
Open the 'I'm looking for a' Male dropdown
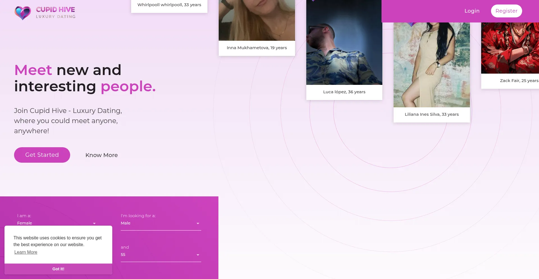pos(161,223)
